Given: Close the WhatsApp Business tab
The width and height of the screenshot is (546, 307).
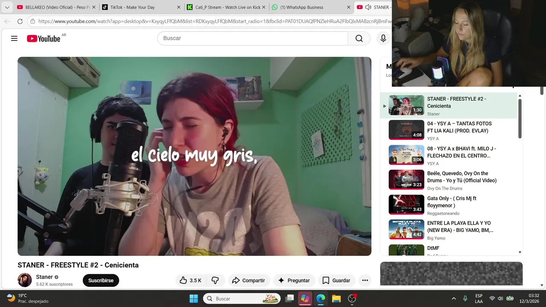Looking at the screenshot, I should pyautogui.click(x=349, y=7).
